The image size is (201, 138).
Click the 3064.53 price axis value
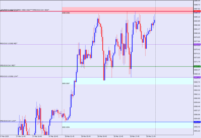click(x=197, y=86)
